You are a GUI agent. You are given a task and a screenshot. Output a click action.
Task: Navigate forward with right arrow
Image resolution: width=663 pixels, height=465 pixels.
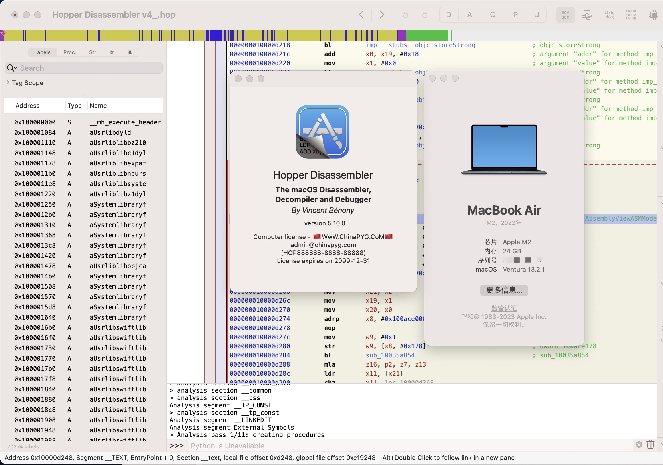click(x=382, y=15)
